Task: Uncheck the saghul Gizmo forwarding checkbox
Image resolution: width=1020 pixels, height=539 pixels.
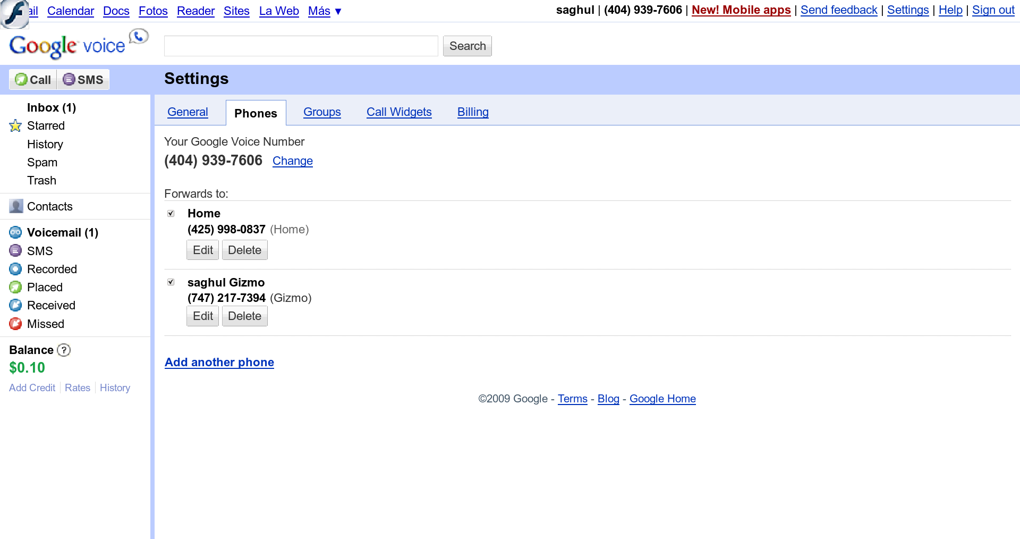Action: tap(171, 282)
